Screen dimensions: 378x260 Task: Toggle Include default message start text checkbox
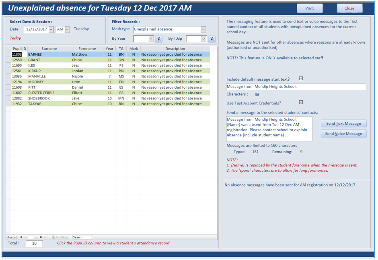301,78
